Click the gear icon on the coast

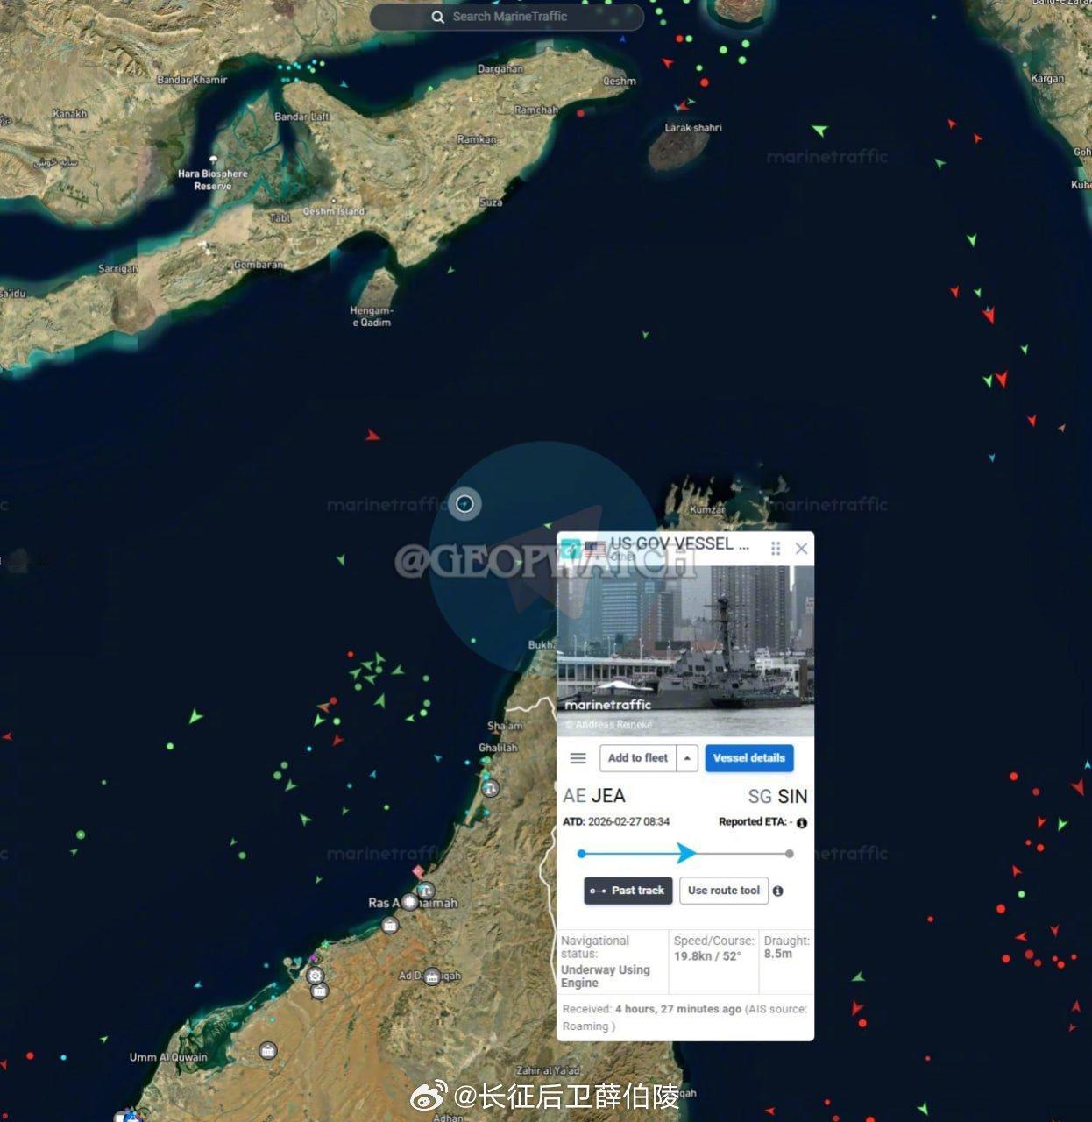316,975
